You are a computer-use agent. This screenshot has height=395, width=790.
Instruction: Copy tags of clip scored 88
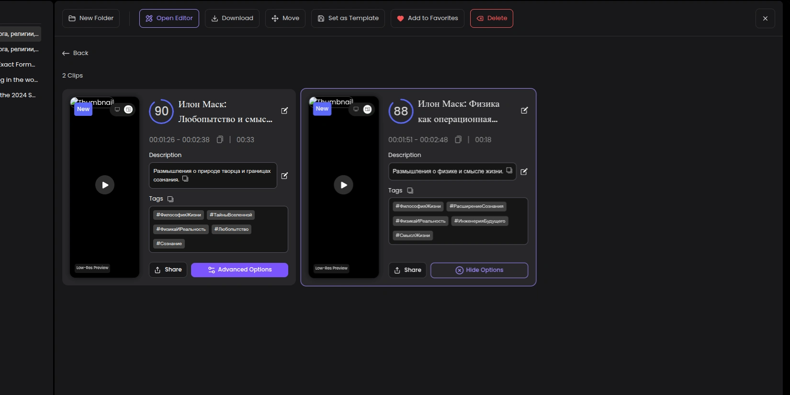410,191
